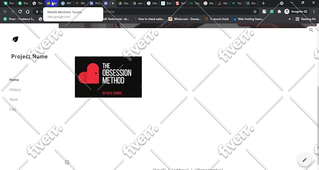This screenshot has height=170, width=319.
Task: Open the Reading list
Action: 305,19
